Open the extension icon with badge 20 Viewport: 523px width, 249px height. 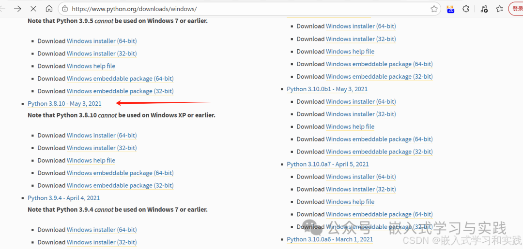coord(451,9)
